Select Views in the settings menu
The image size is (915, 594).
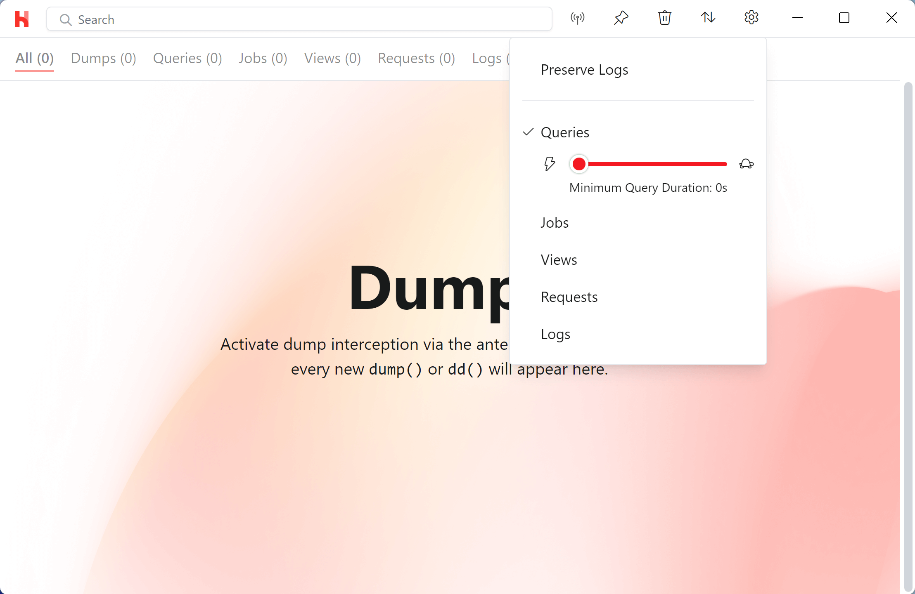(x=558, y=259)
